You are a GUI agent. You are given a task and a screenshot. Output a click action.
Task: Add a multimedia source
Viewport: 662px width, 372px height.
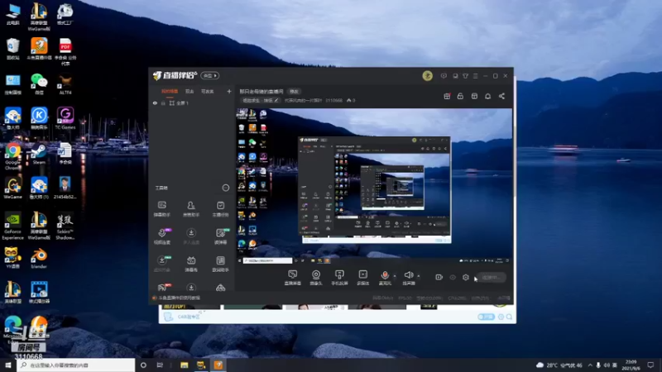pyautogui.click(x=362, y=278)
